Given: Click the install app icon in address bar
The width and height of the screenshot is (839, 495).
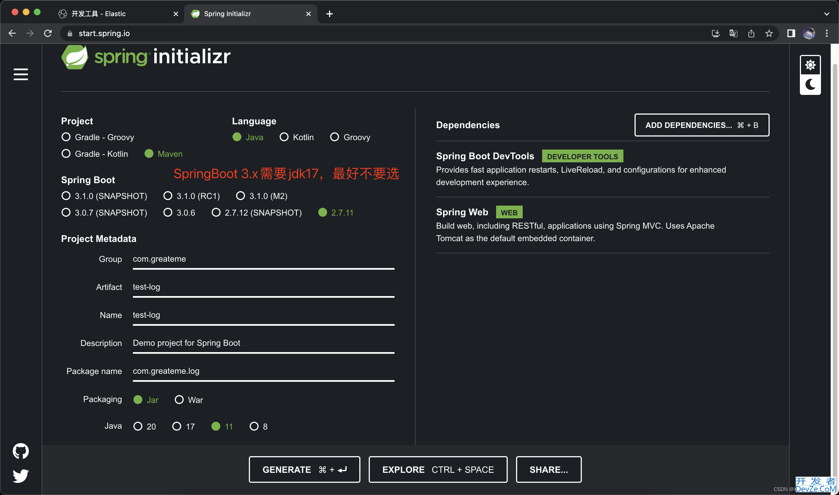Looking at the screenshot, I should click(716, 33).
